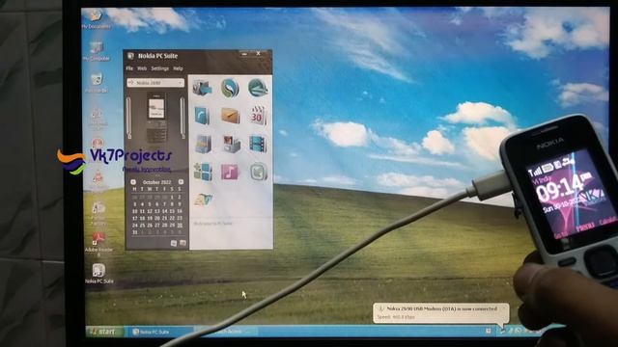Screen dimensions: 618x347
Task: Open the Contacts phone-book icon
Action: pos(202,116)
